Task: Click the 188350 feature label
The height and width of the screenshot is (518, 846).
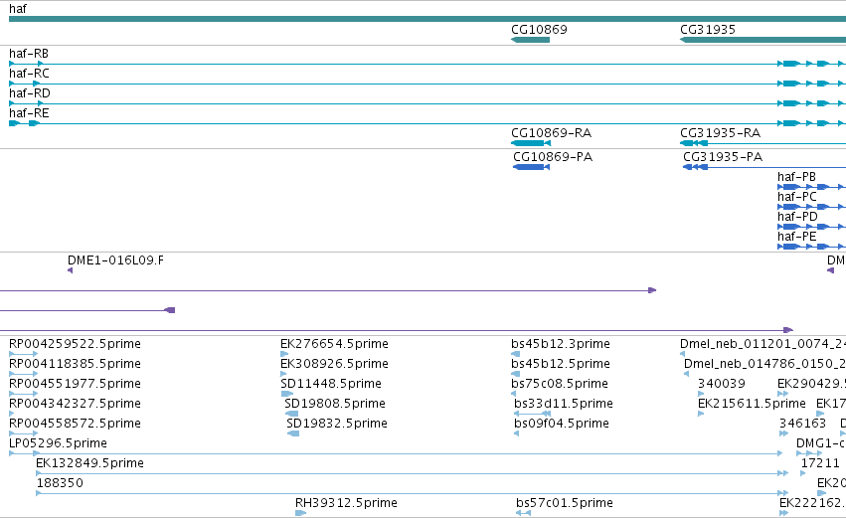Action: [60, 483]
